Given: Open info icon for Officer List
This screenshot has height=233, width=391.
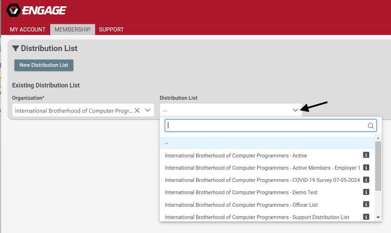Looking at the screenshot, I should pyautogui.click(x=366, y=204).
